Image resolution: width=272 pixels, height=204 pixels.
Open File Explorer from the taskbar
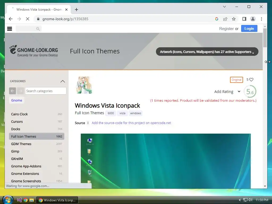pos(32,200)
